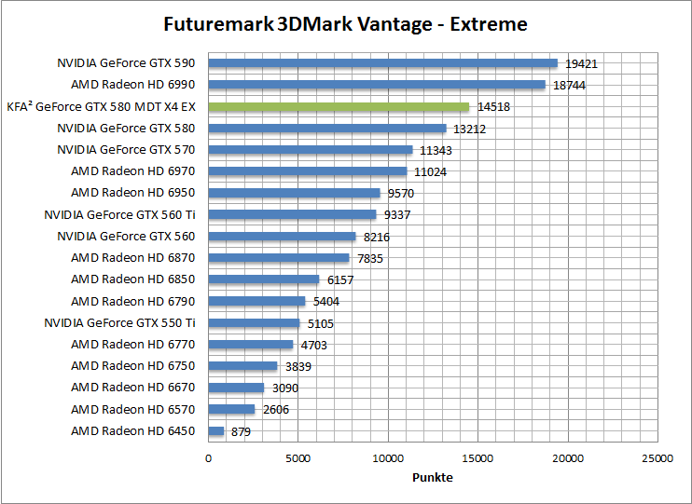The height and width of the screenshot is (504, 692).
Task: Click the x-axis tick label '15000'
Action: [x=477, y=458]
